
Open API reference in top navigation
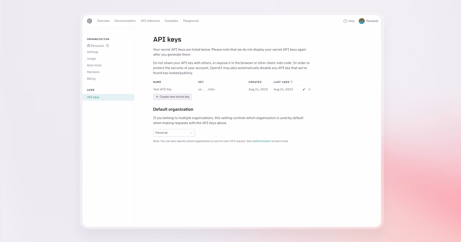coord(150,21)
